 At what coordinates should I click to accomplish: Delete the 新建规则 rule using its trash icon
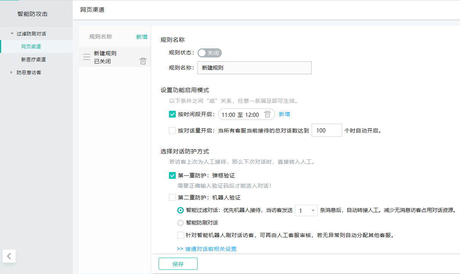point(143,61)
